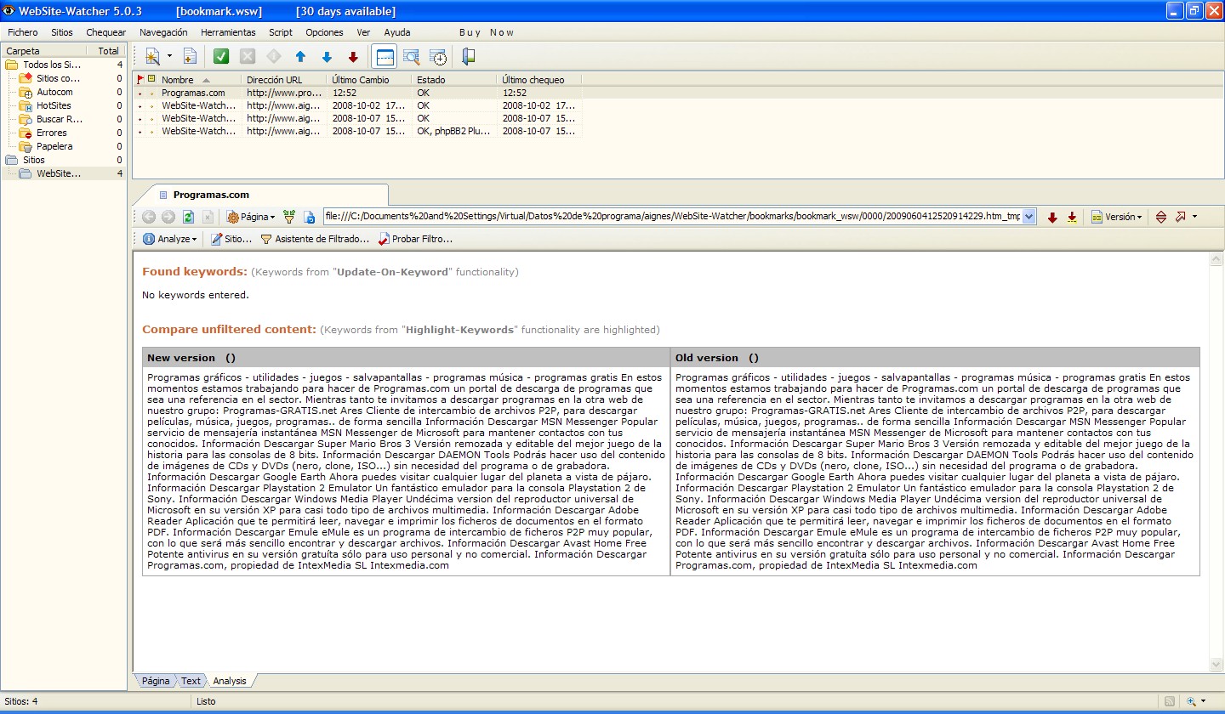Open the Herramientas menu
Image resolution: width=1225 pixels, height=714 pixels.
click(228, 32)
